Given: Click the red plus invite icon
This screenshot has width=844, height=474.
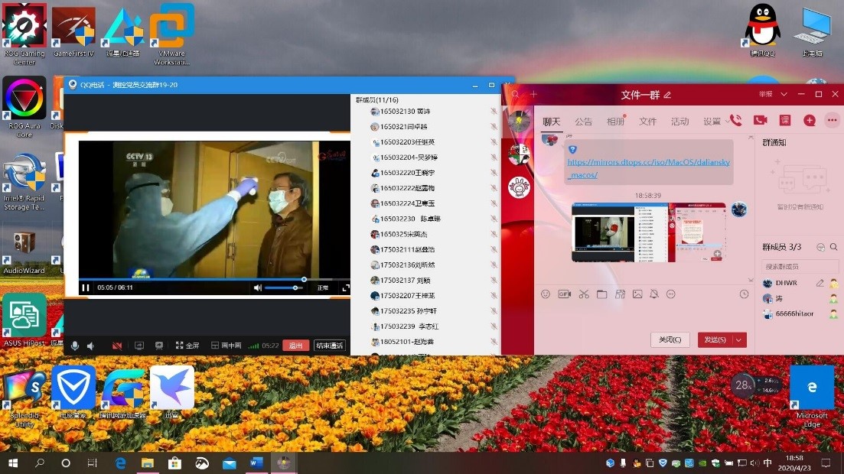Looking at the screenshot, I should [809, 120].
